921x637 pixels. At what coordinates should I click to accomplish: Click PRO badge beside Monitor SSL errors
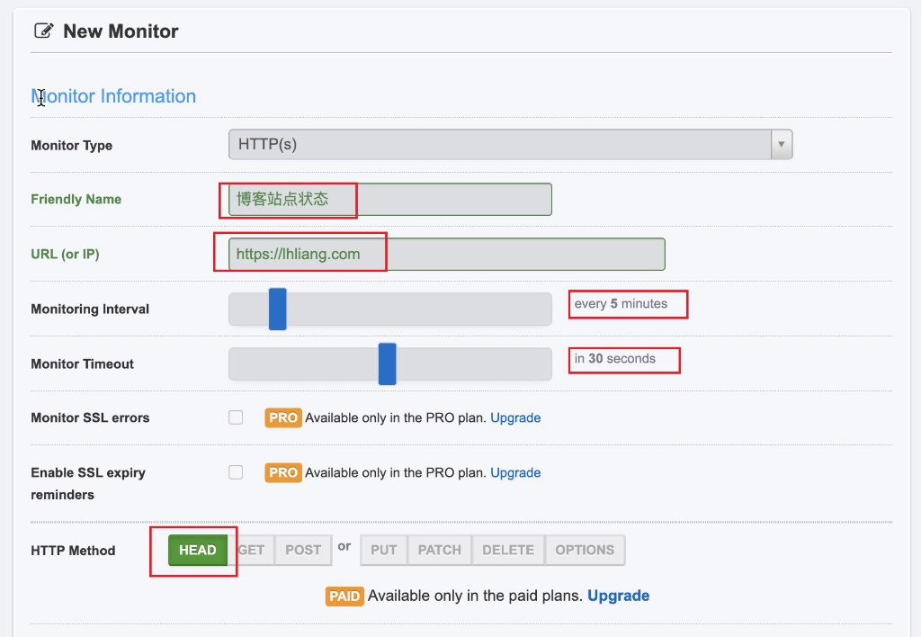pyautogui.click(x=282, y=417)
